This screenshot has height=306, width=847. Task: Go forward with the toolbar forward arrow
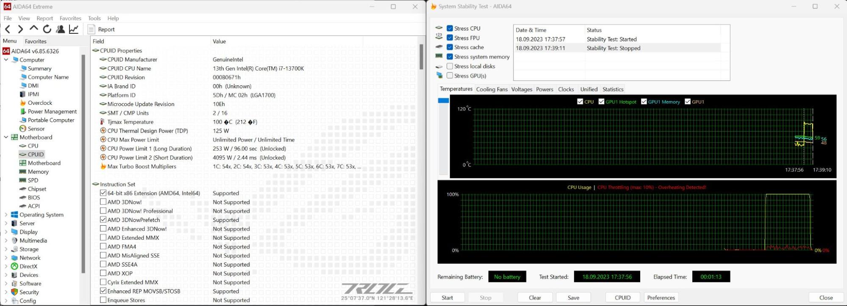coord(20,29)
